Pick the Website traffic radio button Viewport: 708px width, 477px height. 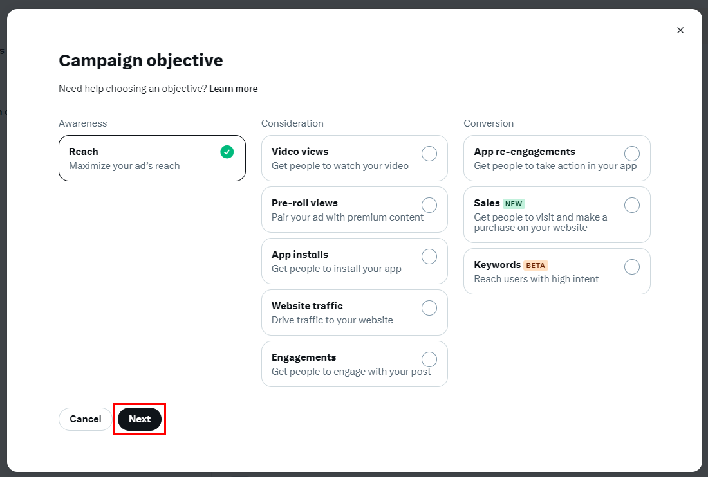(429, 308)
